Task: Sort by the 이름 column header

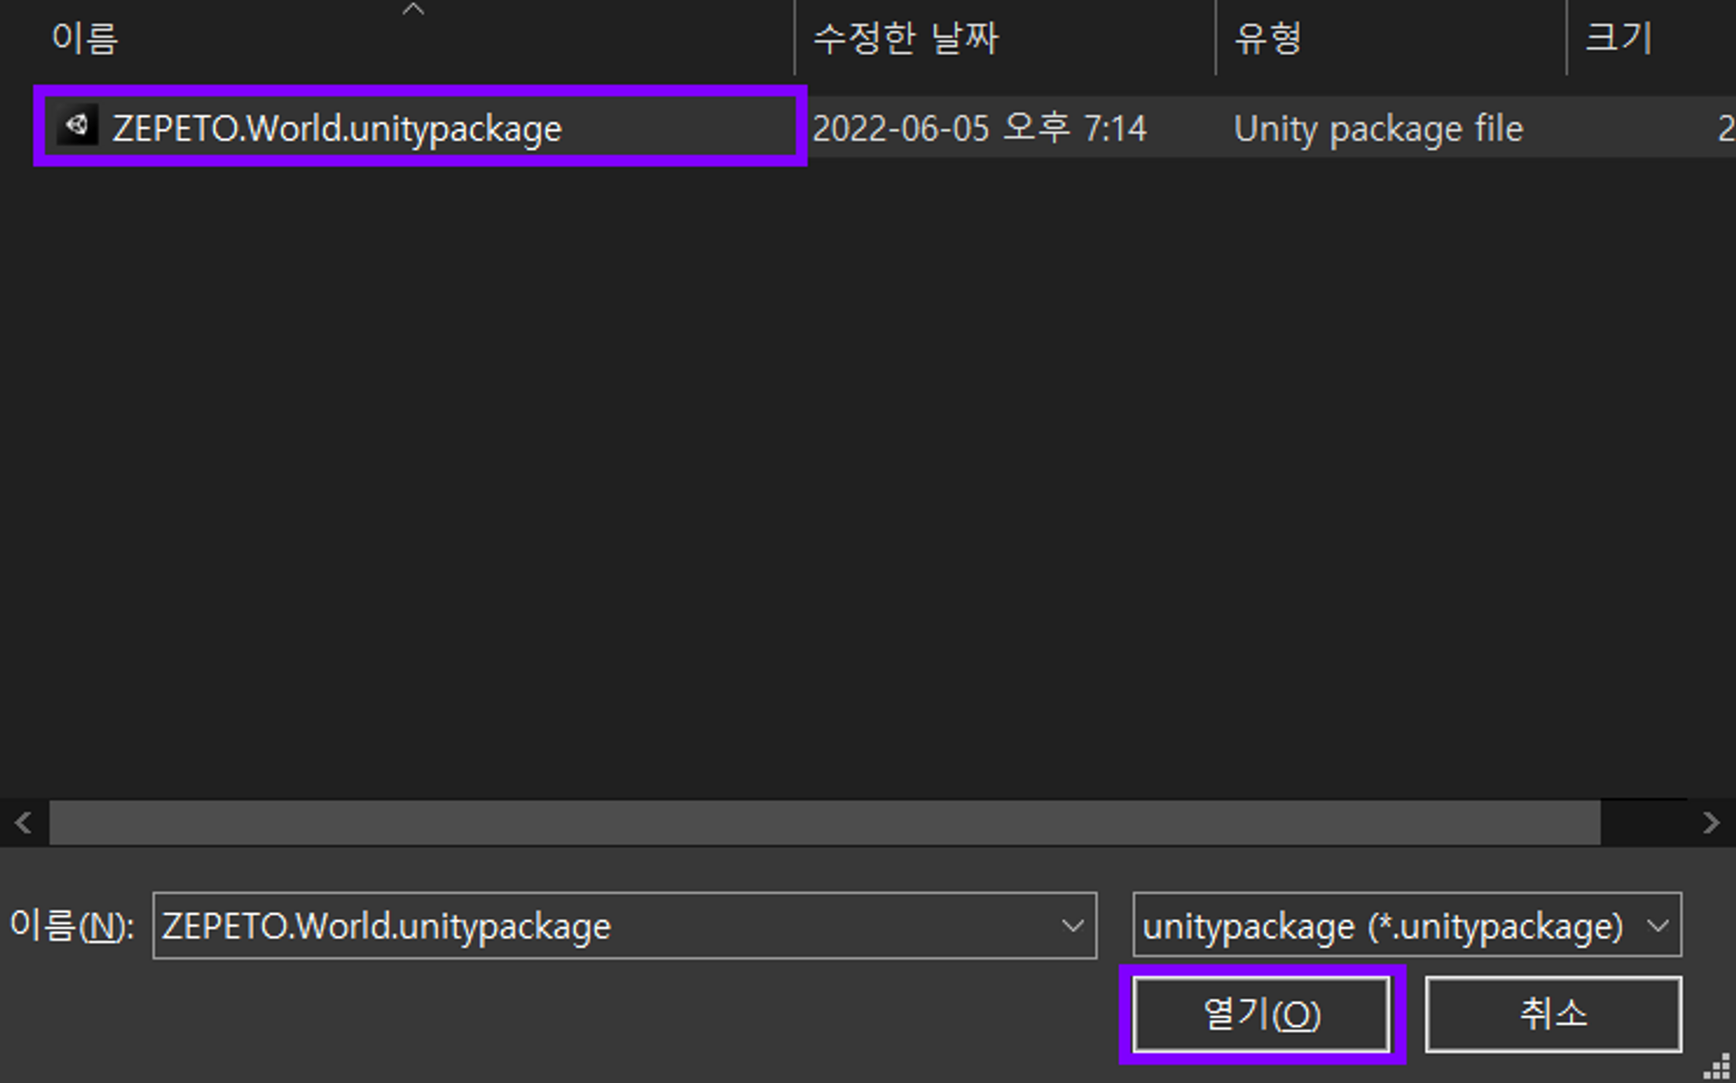Action: point(85,38)
